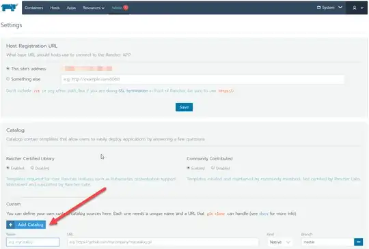Open the Apps menu
The height and width of the screenshot is (249, 369).
(71, 8)
